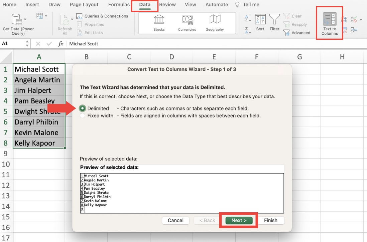367x242 pixels.
Task: Select column H header
Action: pos(342,57)
